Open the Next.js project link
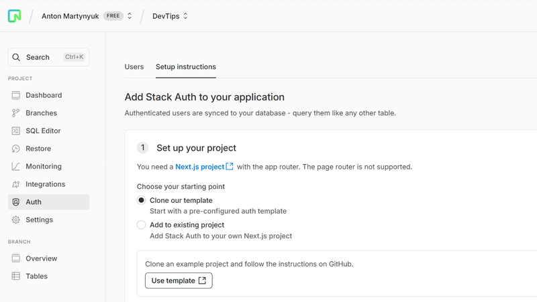This screenshot has width=537, height=302. pos(205,167)
